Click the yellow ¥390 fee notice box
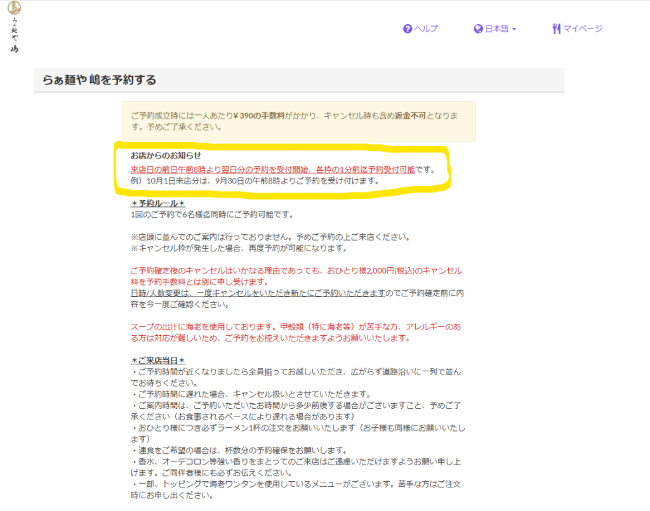The width and height of the screenshot is (650, 511). pyautogui.click(x=298, y=121)
